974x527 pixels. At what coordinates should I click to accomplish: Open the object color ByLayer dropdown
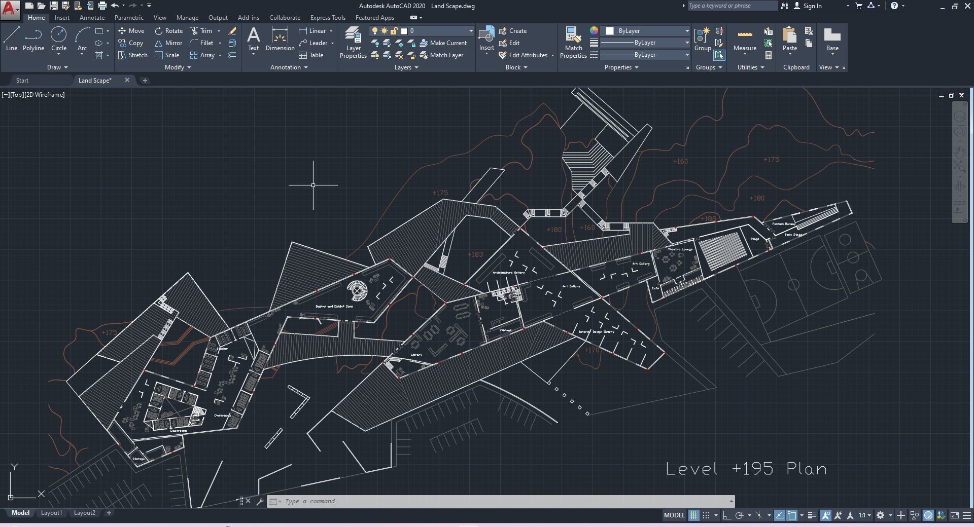point(645,31)
